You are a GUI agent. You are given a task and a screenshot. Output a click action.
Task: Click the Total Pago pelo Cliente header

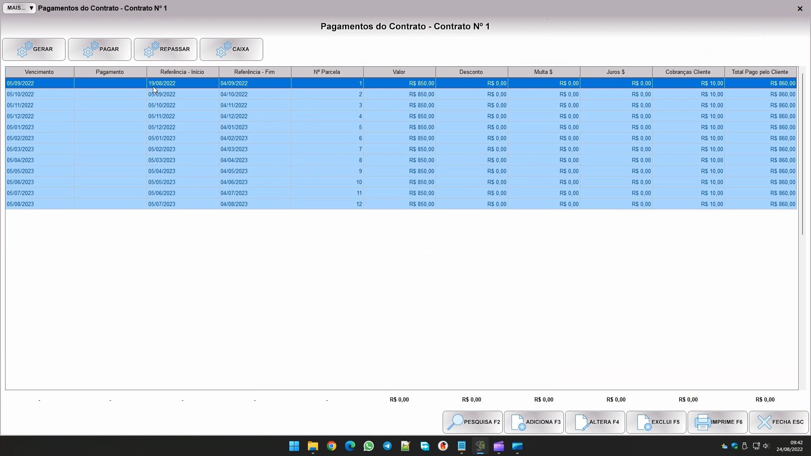pos(760,72)
